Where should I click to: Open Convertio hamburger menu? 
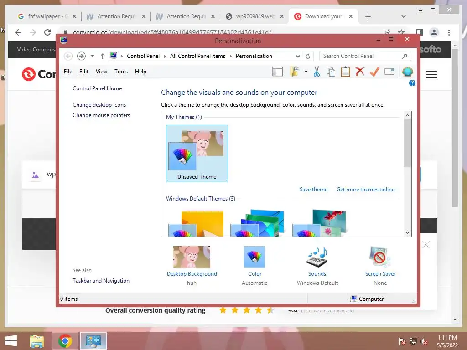(x=431, y=74)
